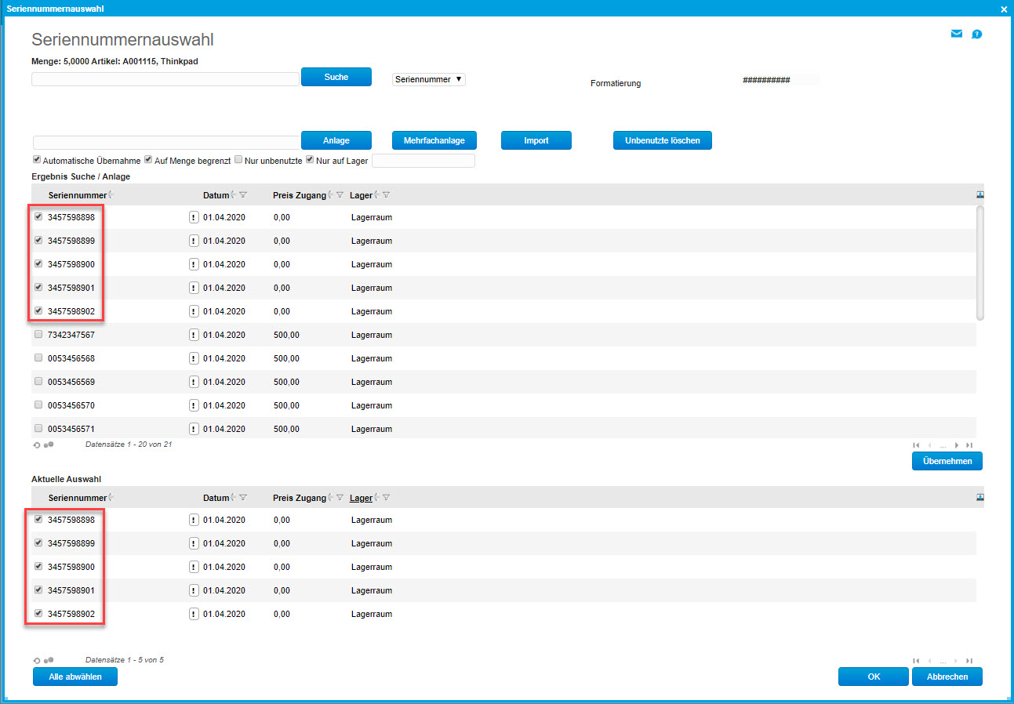Click Alle abwählen
The height and width of the screenshot is (704, 1014).
75,677
